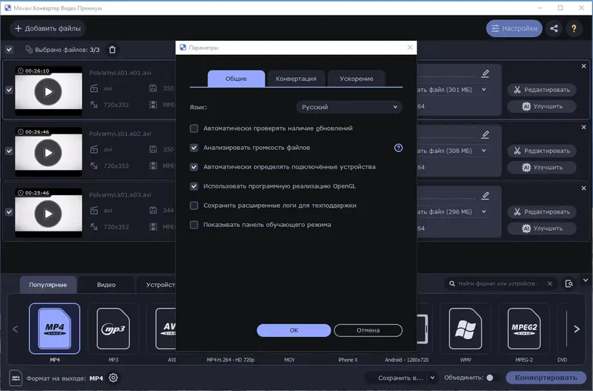Image resolution: width=593 pixels, height=391 pixels.
Task: Toggle the merge files switch
Action: [x=491, y=378]
